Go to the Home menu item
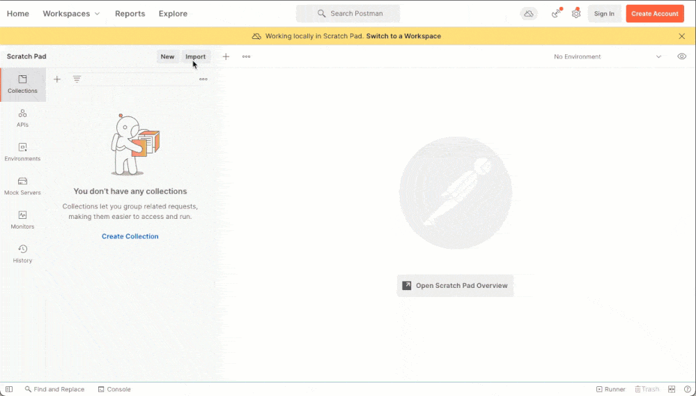The width and height of the screenshot is (696, 396). pyautogui.click(x=17, y=14)
